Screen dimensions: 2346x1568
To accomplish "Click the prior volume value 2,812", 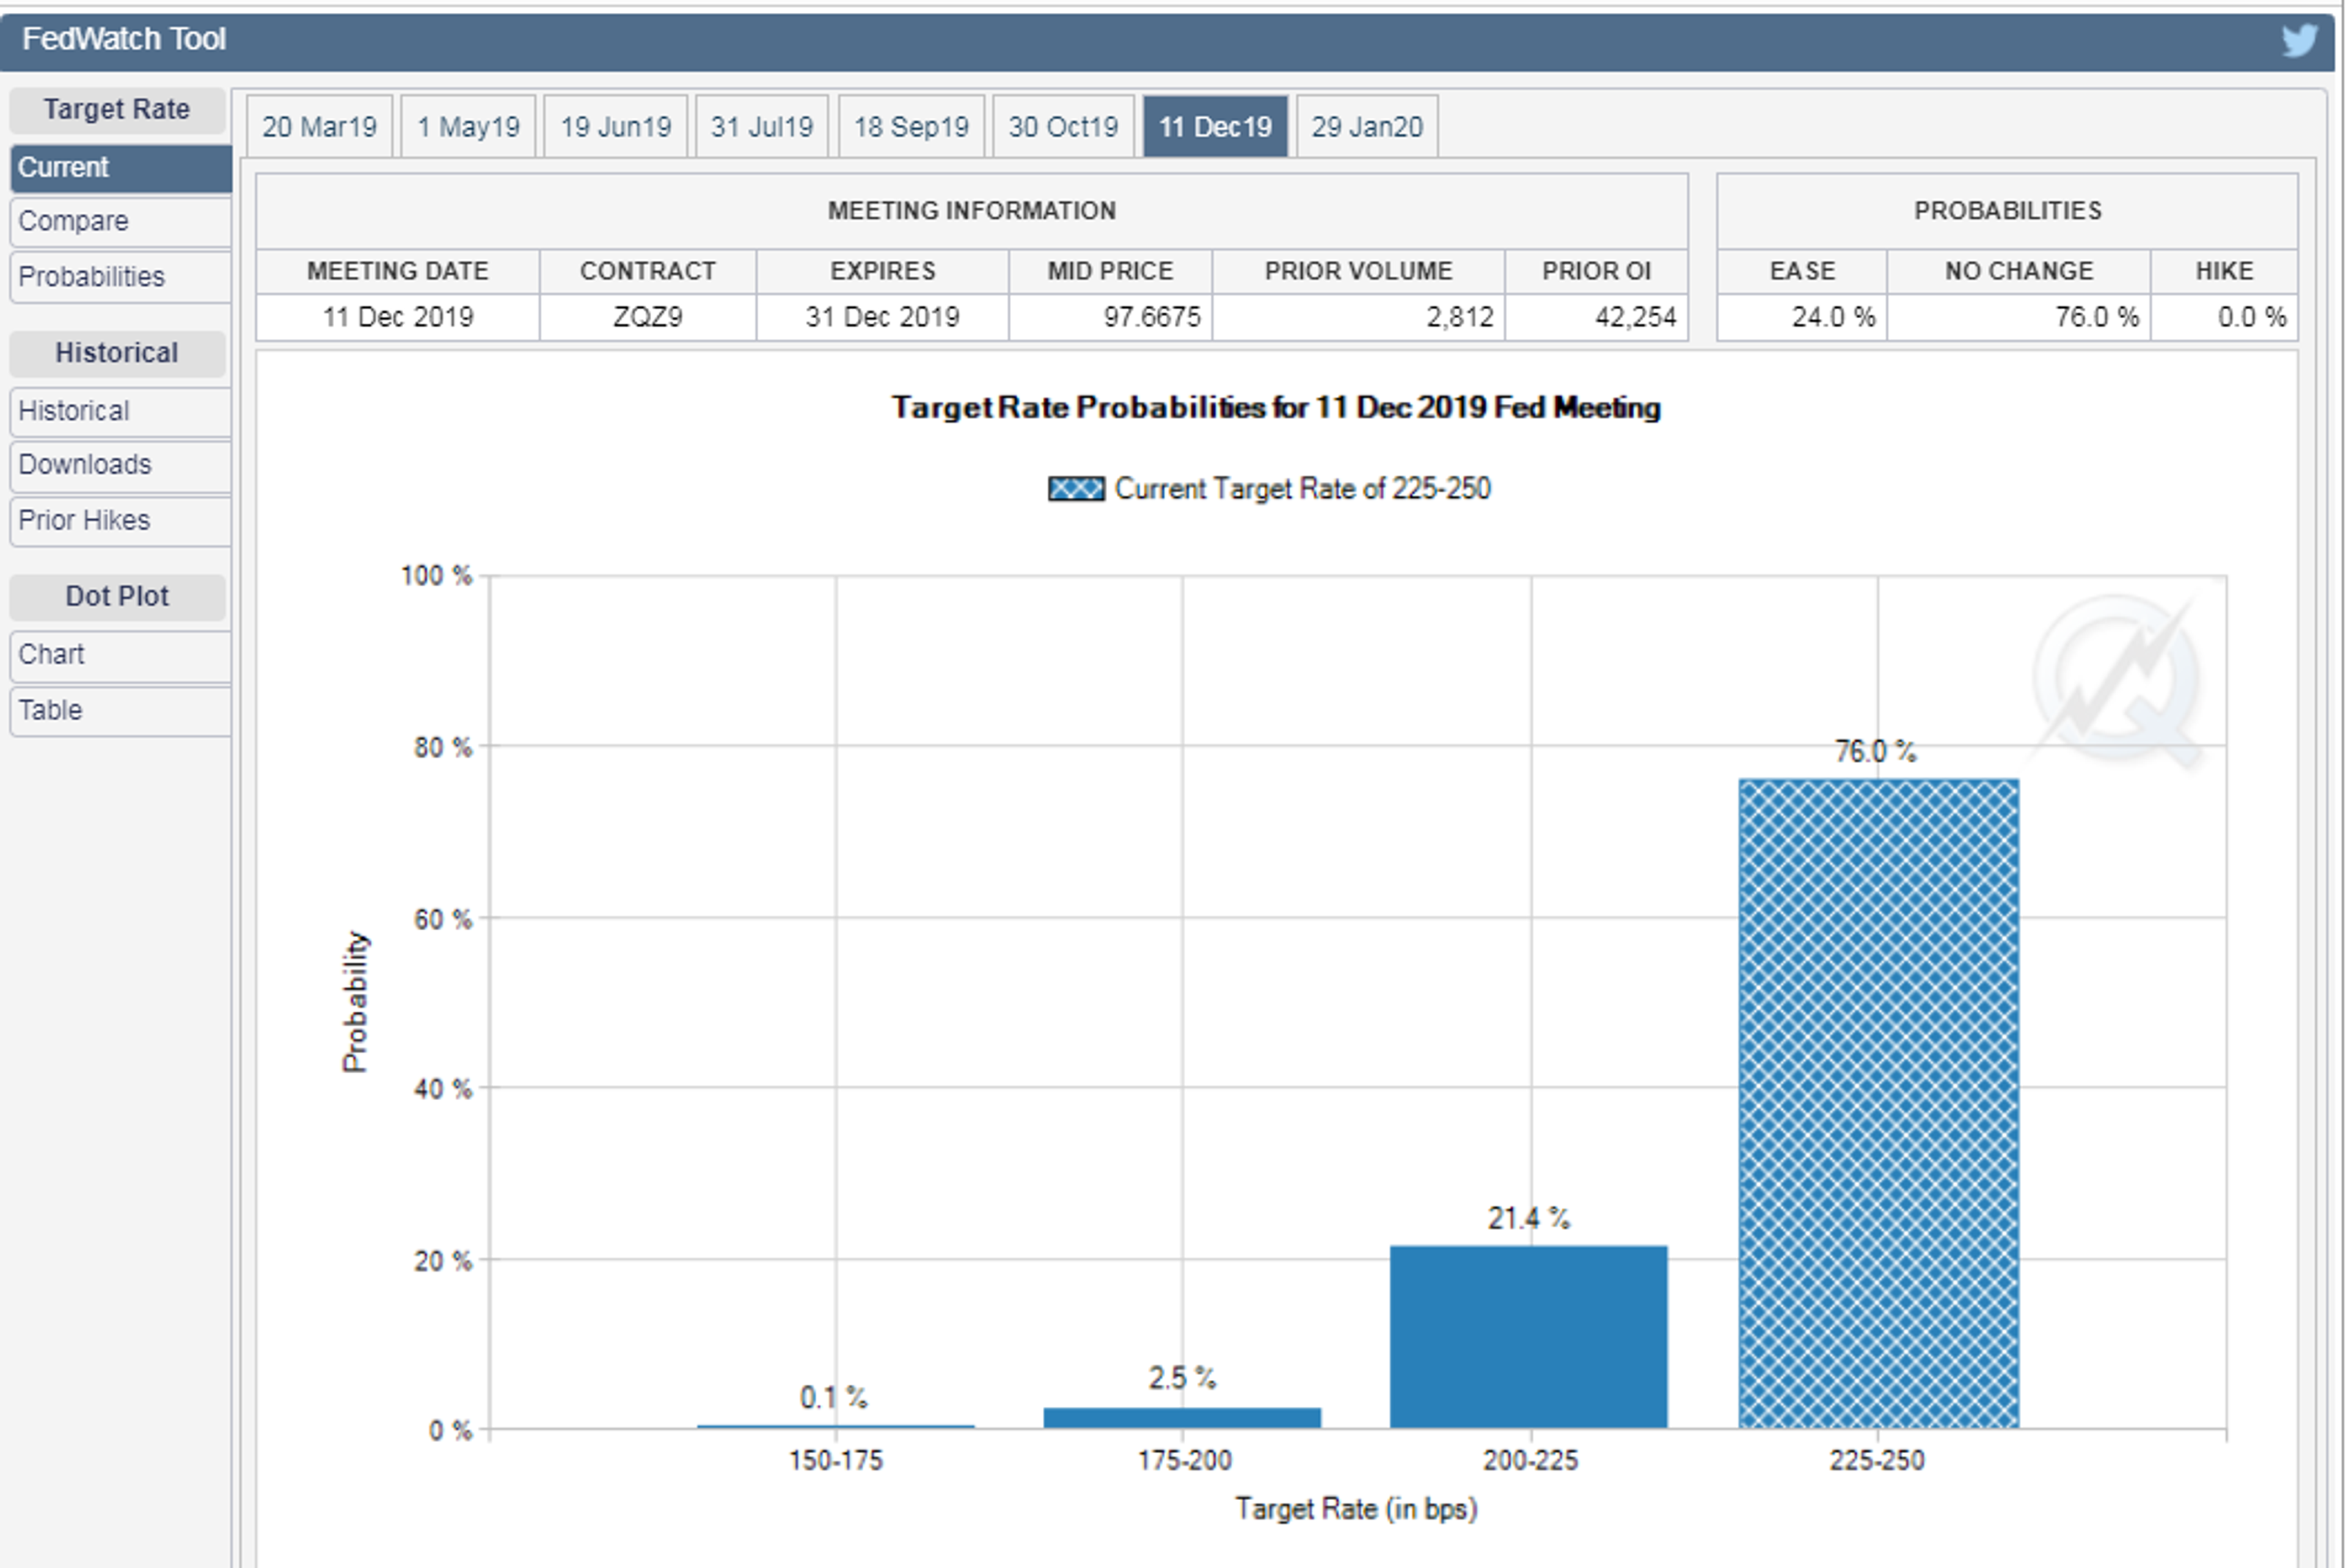I will click(1459, 318).
